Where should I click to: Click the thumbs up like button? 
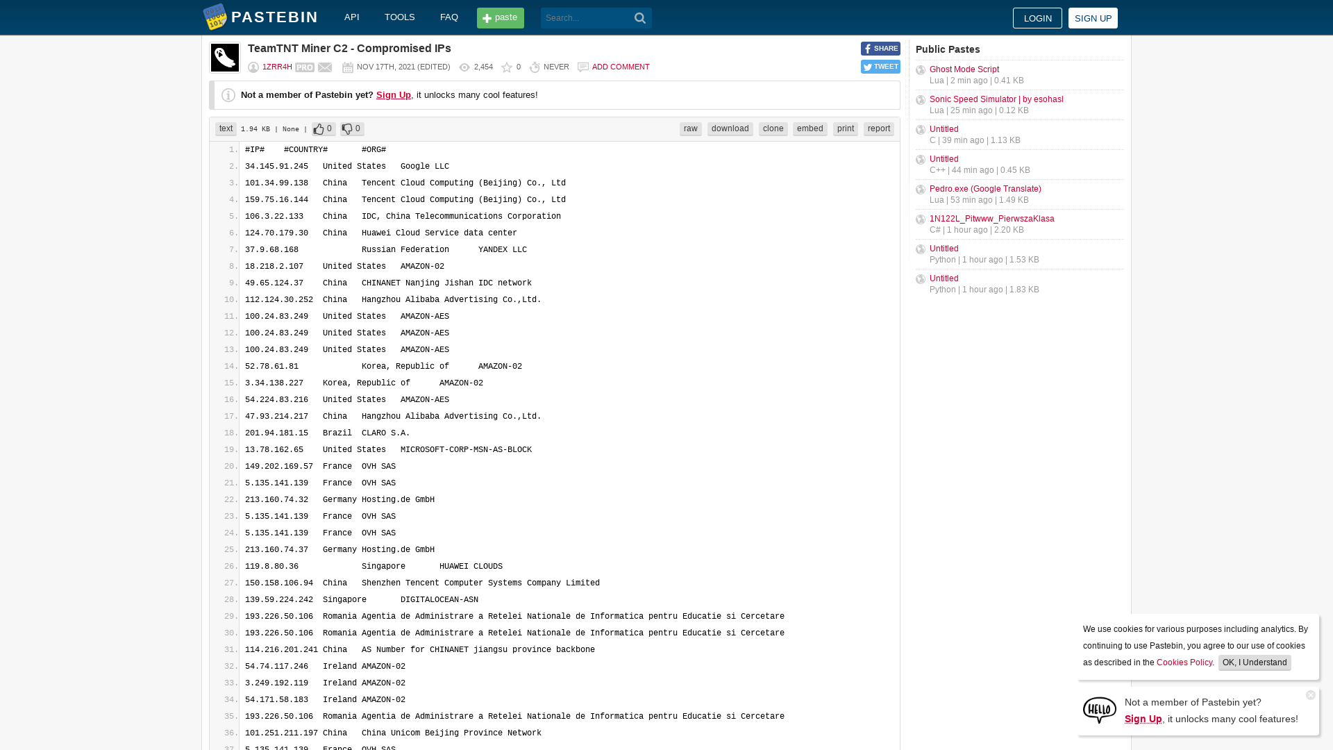tap(324, 129)
